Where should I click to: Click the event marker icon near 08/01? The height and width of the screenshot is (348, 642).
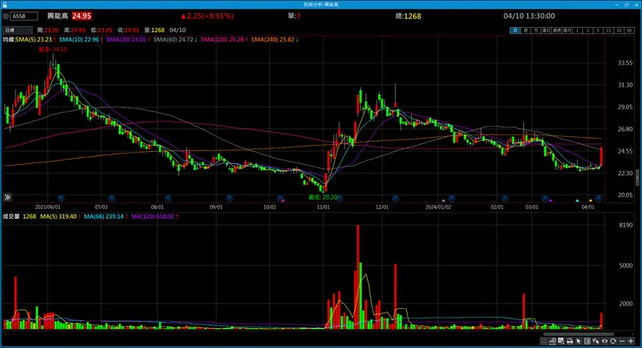[x=167, y=198]
